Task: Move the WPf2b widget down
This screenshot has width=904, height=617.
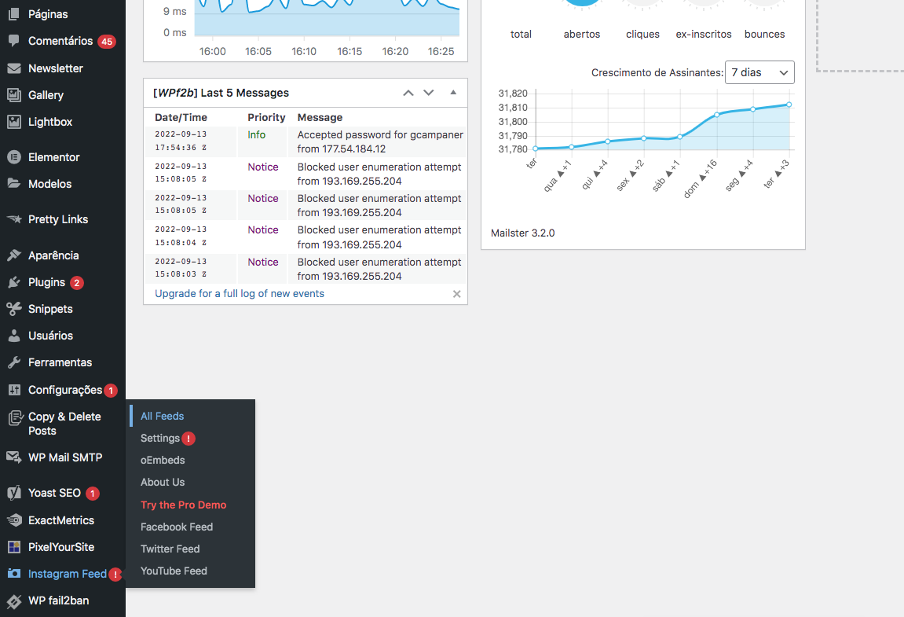Action: pos(429,93)
